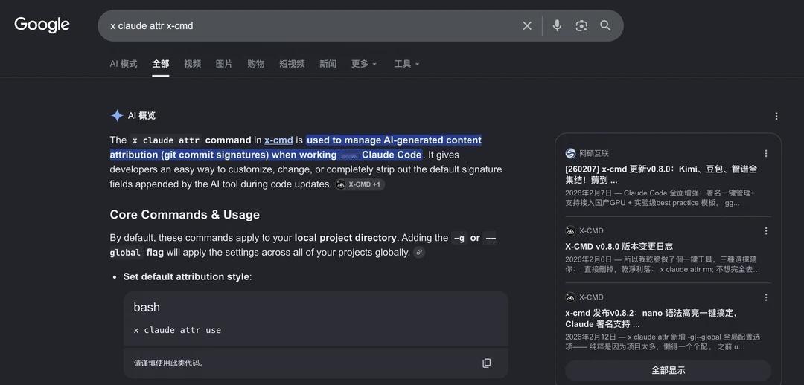Click the 'AI 概览' label

[x=141, y=116]
